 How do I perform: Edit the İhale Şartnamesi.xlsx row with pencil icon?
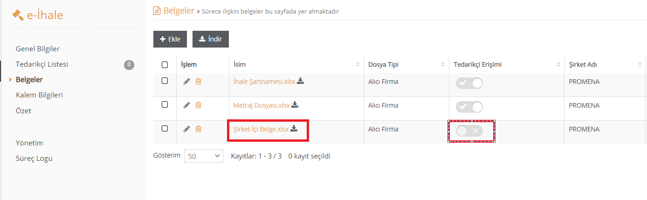187,82
